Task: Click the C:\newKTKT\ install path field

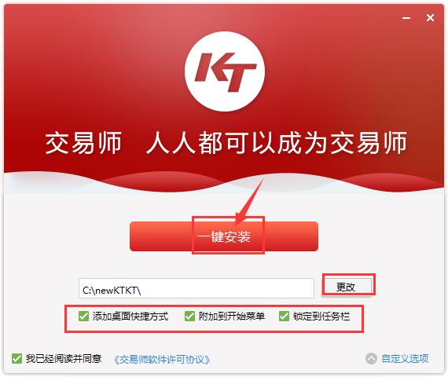Action: tap(196, 288)
